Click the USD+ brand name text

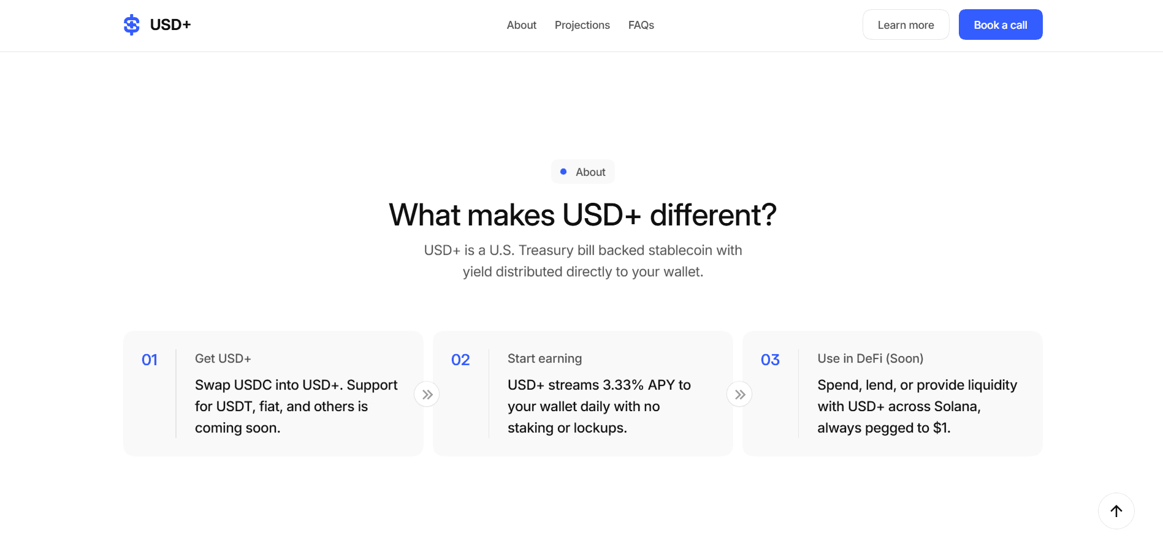(x=170, y=25)
